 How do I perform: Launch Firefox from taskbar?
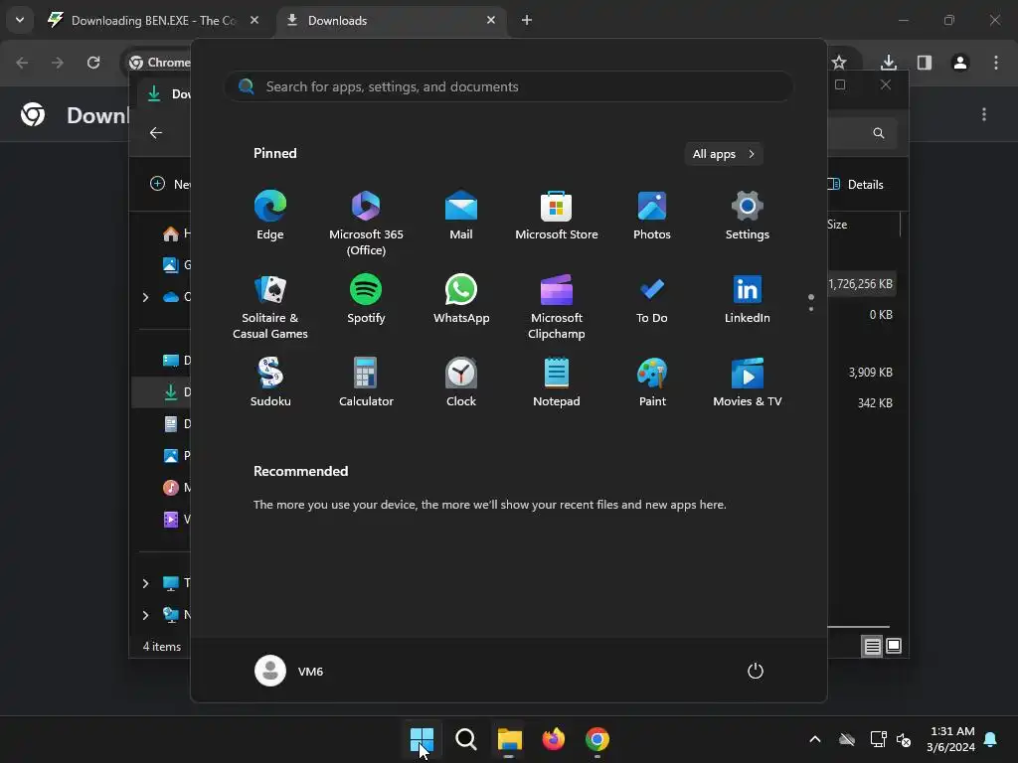[553, 739]
